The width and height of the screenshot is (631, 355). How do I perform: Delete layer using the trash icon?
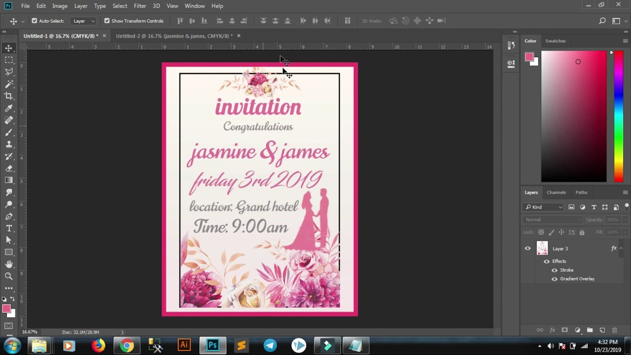coord(615,330)
